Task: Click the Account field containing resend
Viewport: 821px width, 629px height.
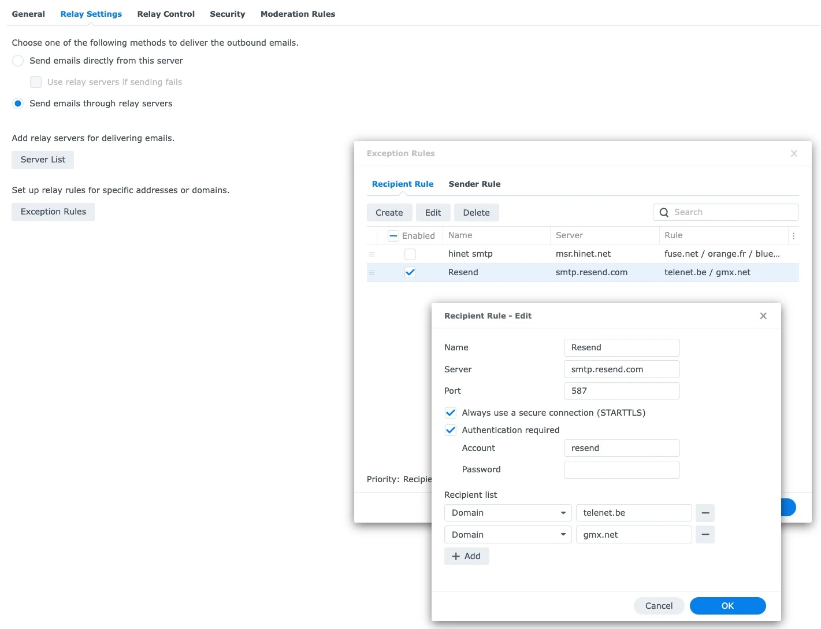Action: [622, 448]
